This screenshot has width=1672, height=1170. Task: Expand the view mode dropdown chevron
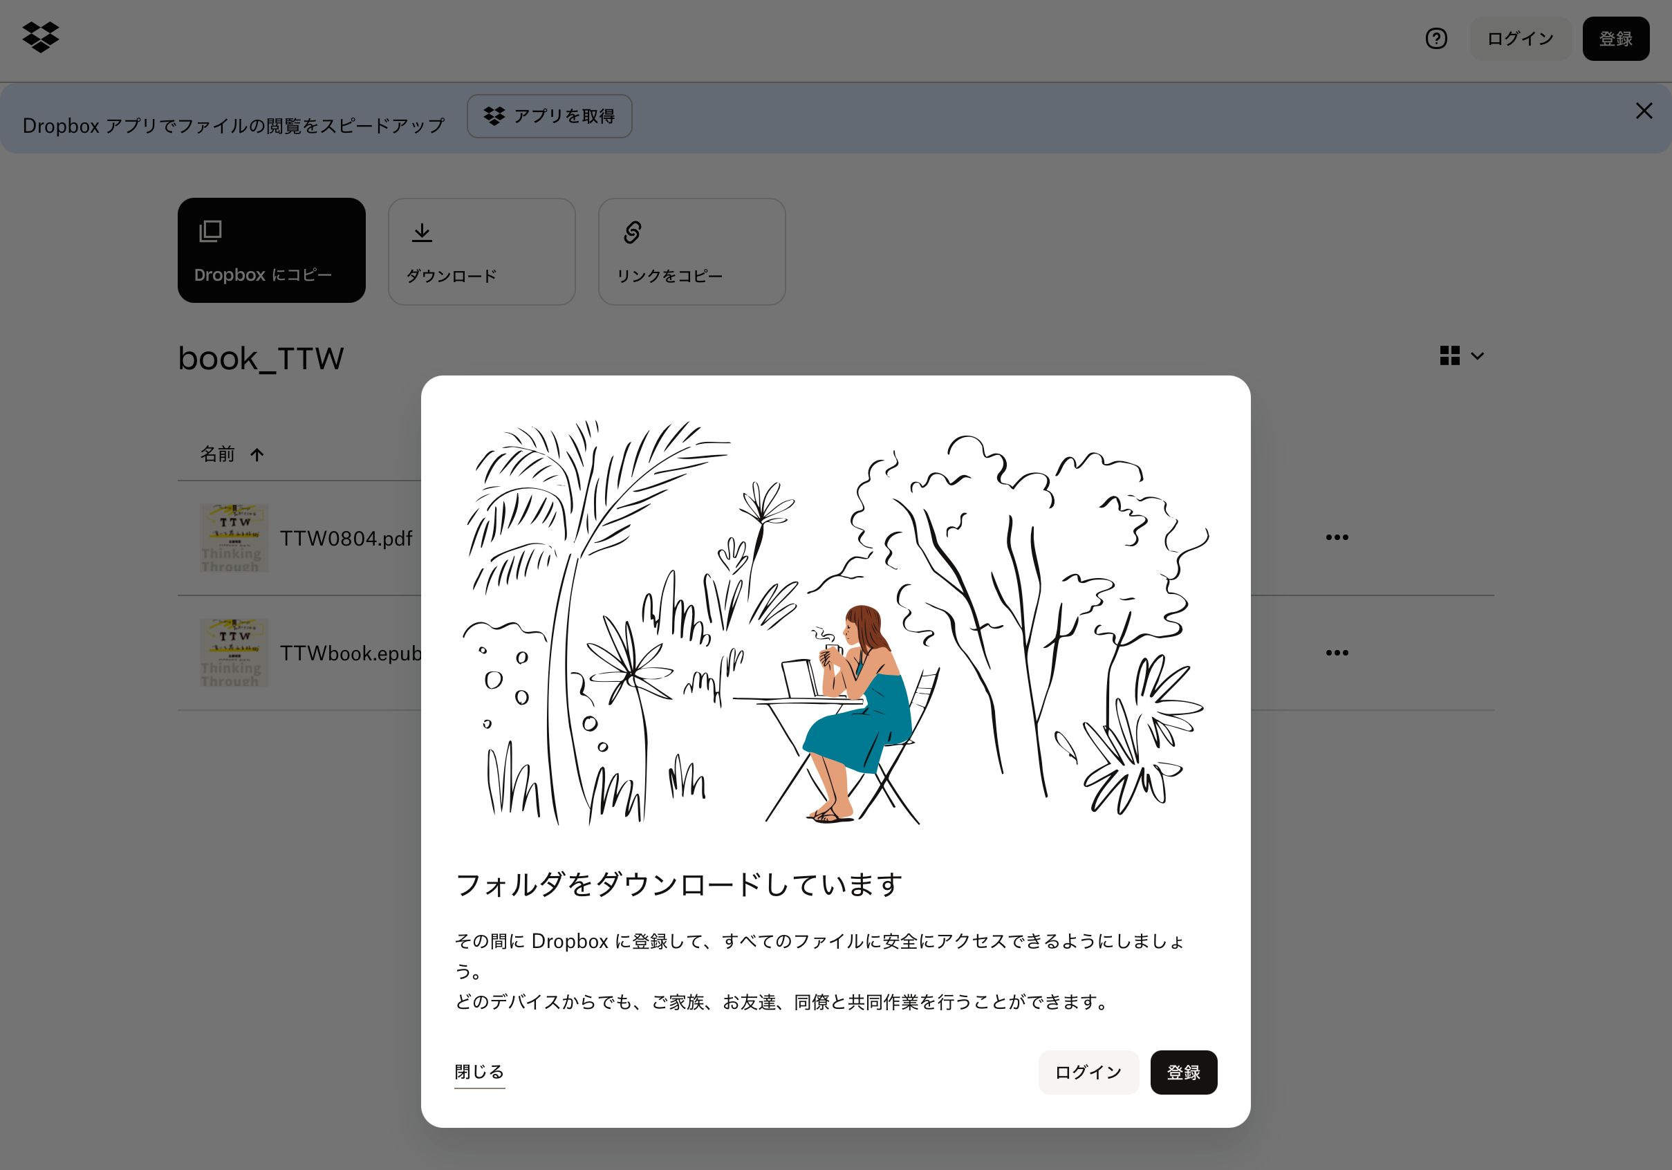tap(1478, 356)
